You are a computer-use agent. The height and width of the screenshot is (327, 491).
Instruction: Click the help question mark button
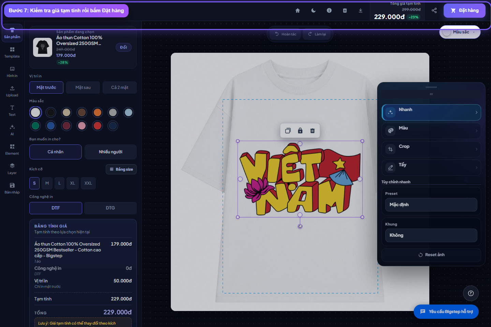[x=471, y=293]
